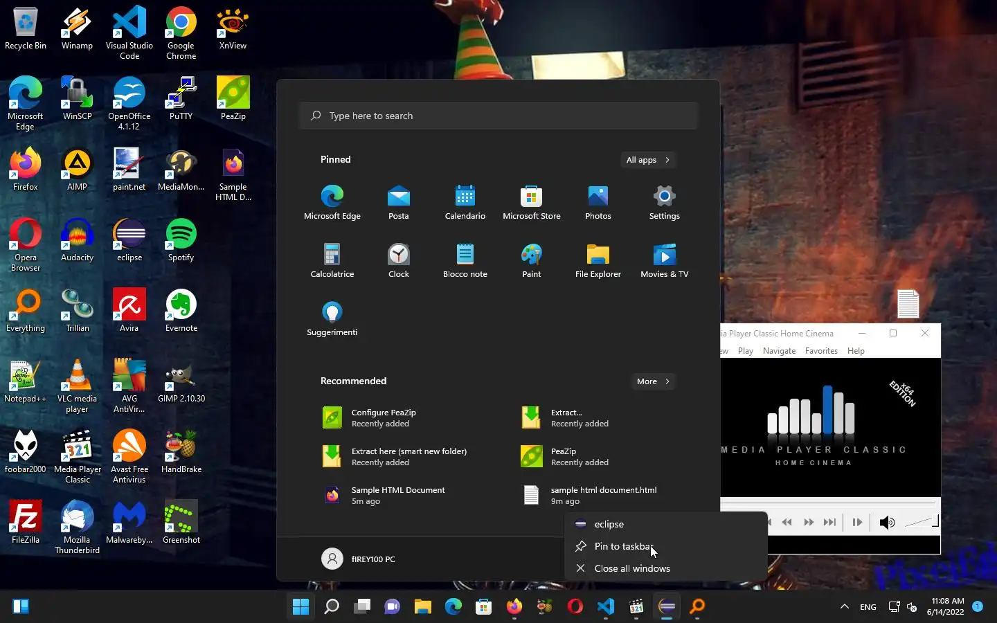Open Microsoft Edge from pinned apps
This screenshot has height=623, width=997.
pyautogui.click(x=332, y=202)
